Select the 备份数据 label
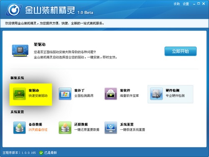 point(36,124)
